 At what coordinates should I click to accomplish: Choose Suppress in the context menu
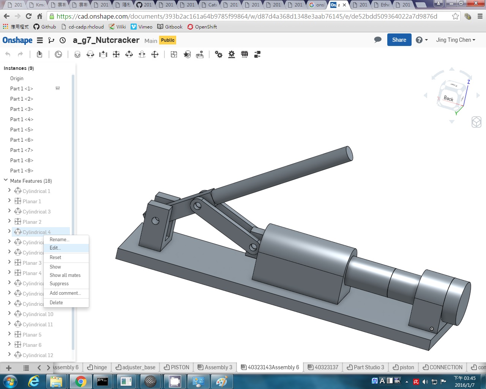point(66,284)
